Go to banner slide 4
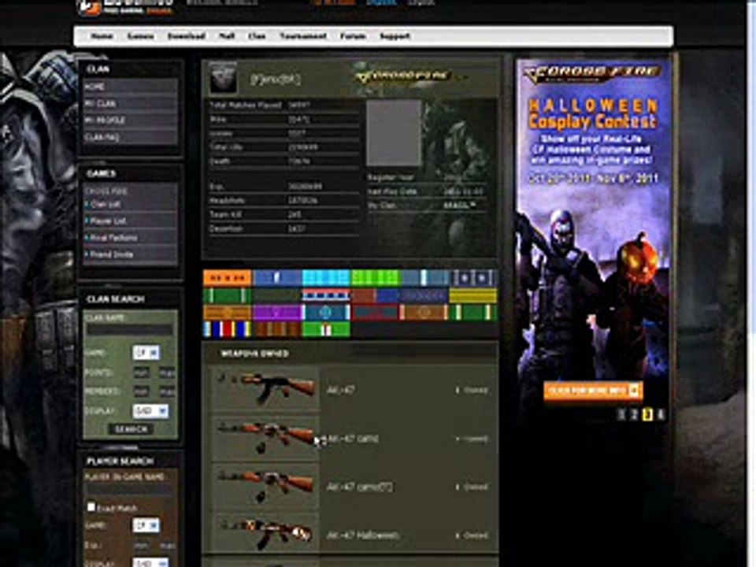The height and width of the screenshot is (567, 756). coord(661,414)
